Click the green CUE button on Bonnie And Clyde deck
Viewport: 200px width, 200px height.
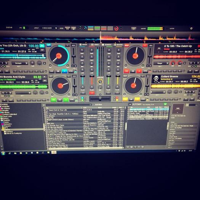tap(54, 100)
